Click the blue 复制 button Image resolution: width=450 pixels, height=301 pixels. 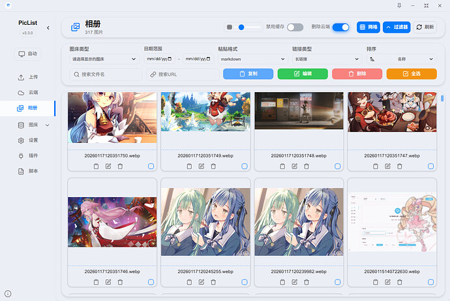(248, 74)
